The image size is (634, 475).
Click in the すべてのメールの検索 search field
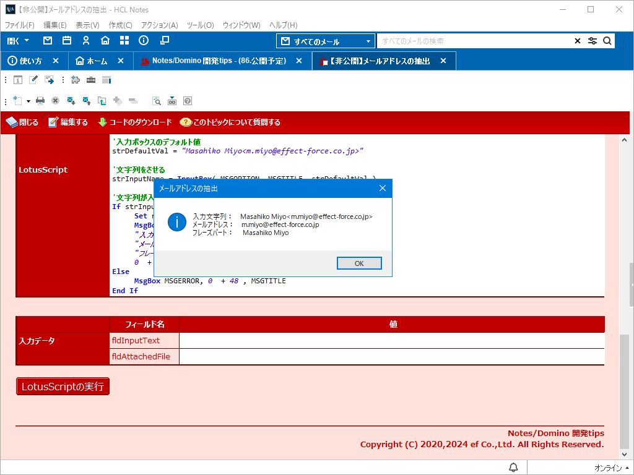(x=474, y=41)
